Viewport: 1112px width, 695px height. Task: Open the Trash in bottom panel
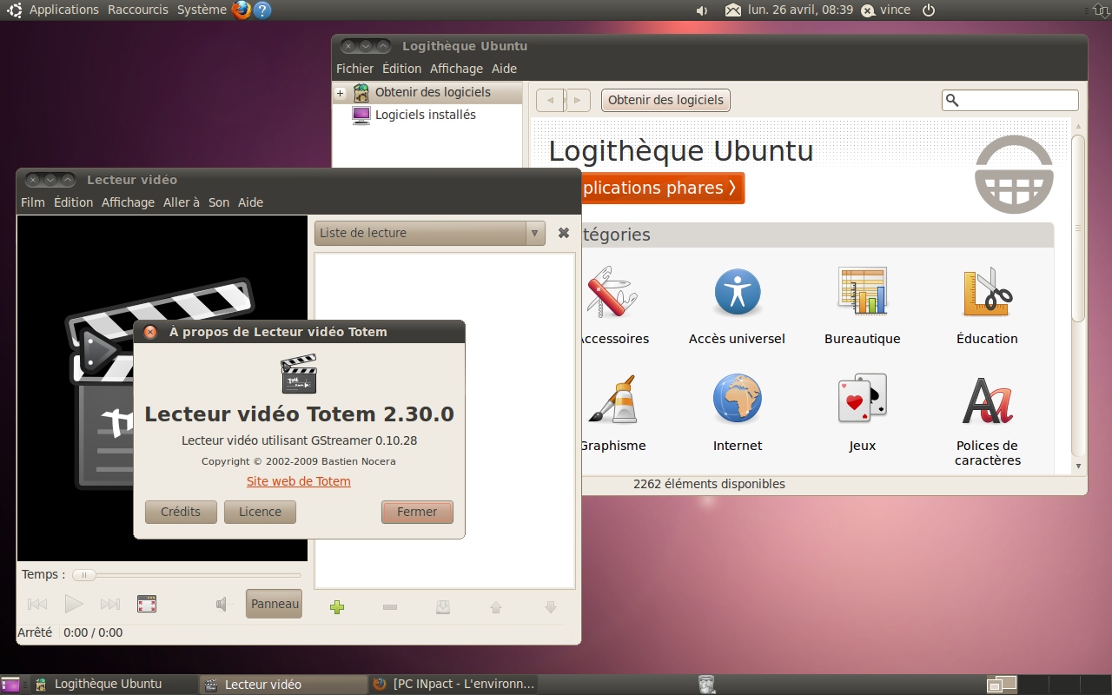pyautogui.click(x=707, y=685)
